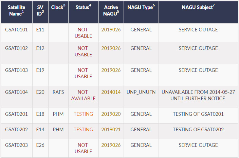This screenshot has height=158, width=239.
Task: Open NAGU 2019026 link for GSAT0101
Action: [x=111, y=30]
